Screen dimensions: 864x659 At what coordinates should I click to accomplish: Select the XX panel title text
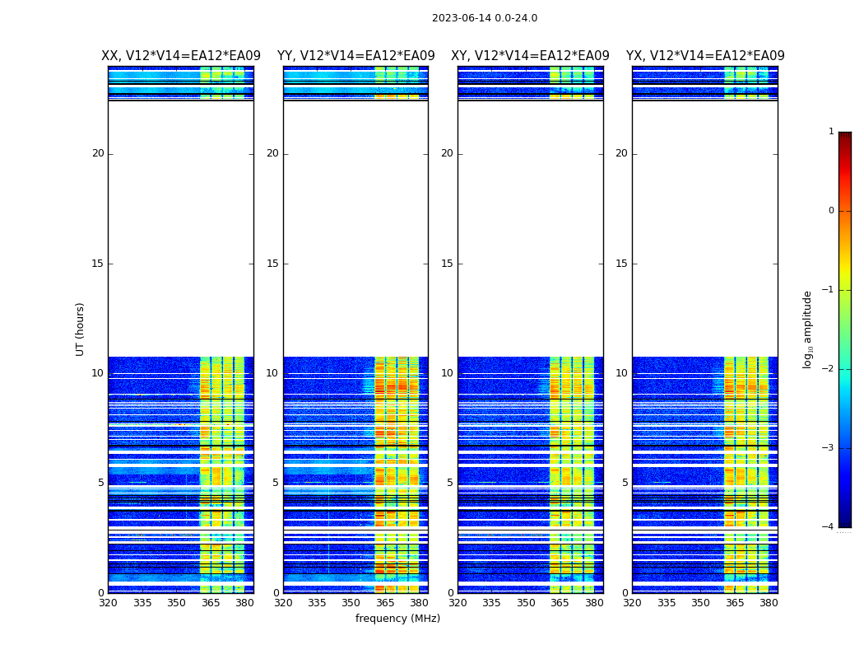click(x=180, y=56)
